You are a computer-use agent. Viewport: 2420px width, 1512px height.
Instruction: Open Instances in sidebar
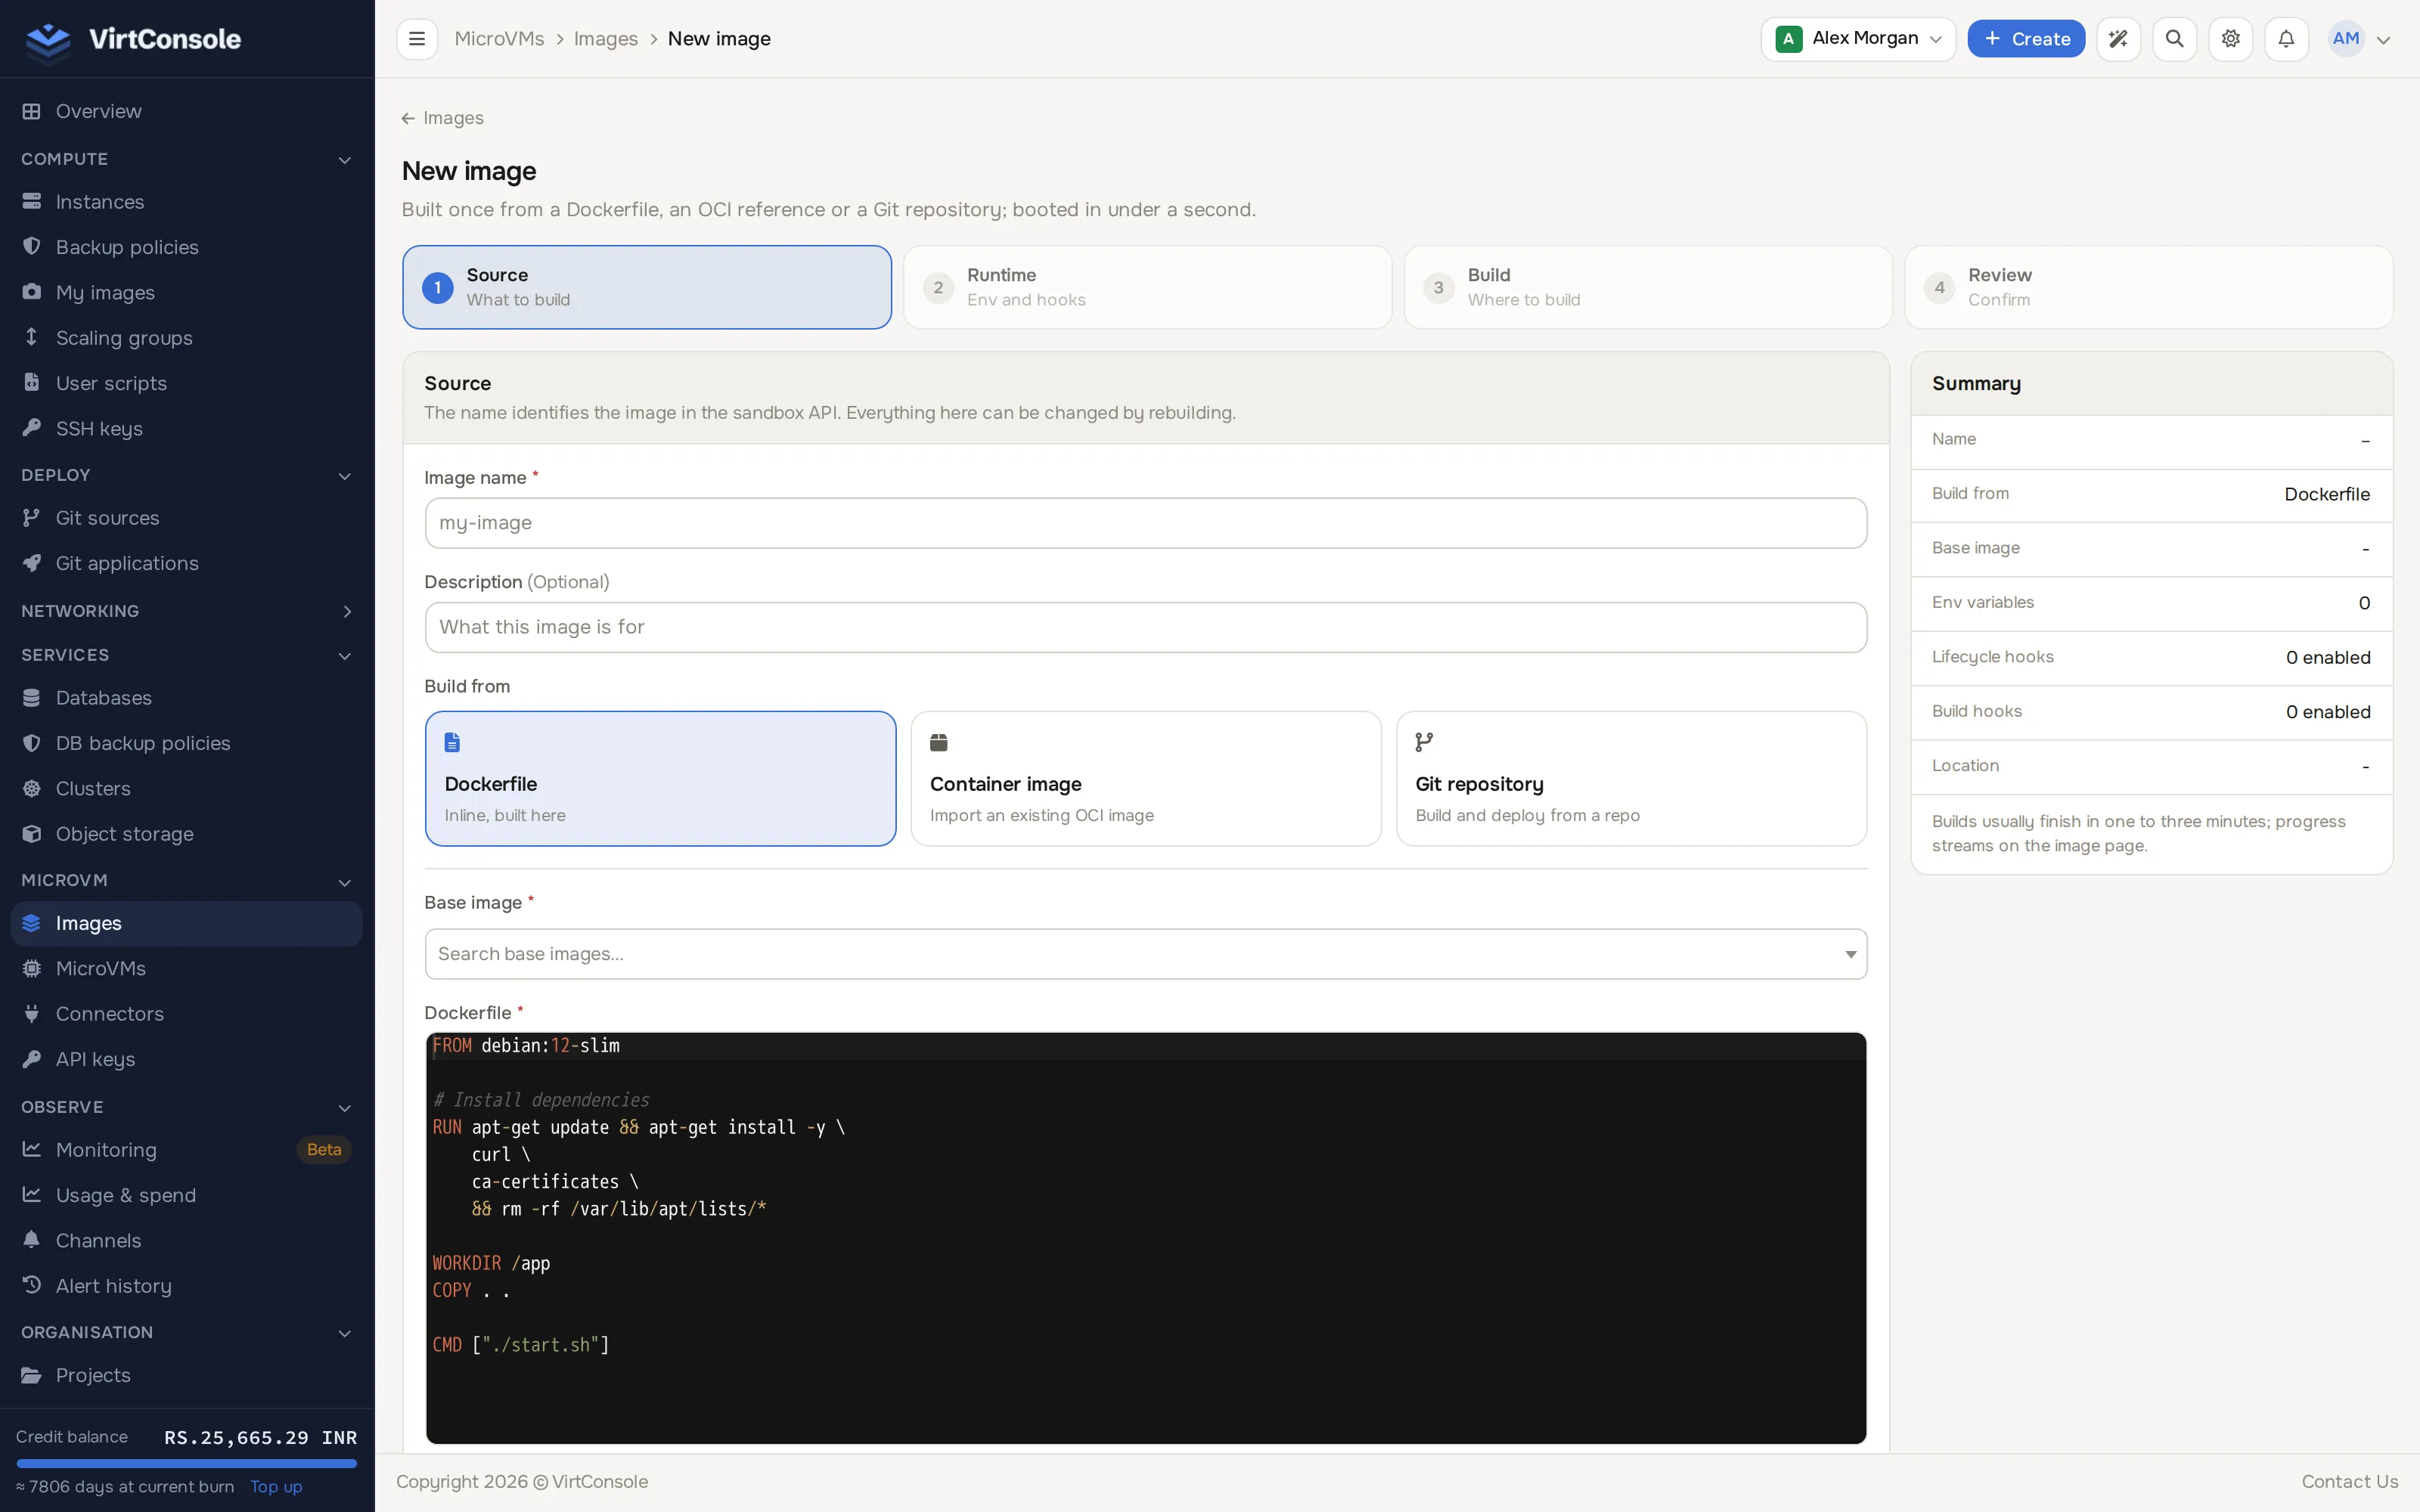pos(186,202)
